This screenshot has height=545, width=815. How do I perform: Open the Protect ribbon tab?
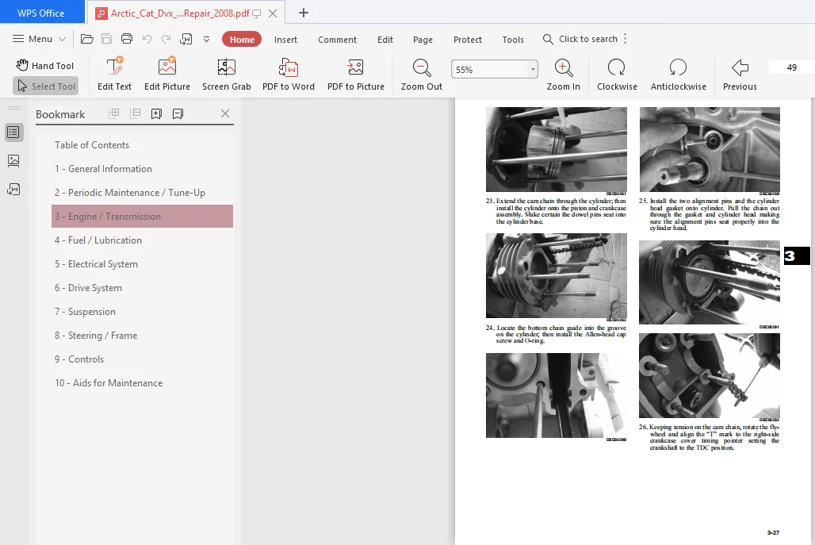click(x=467, y=40)
